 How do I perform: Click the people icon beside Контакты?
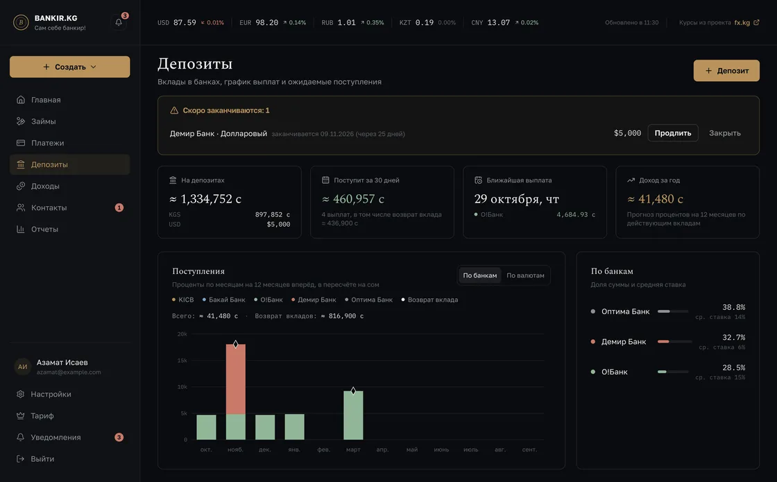coord(20,207)
